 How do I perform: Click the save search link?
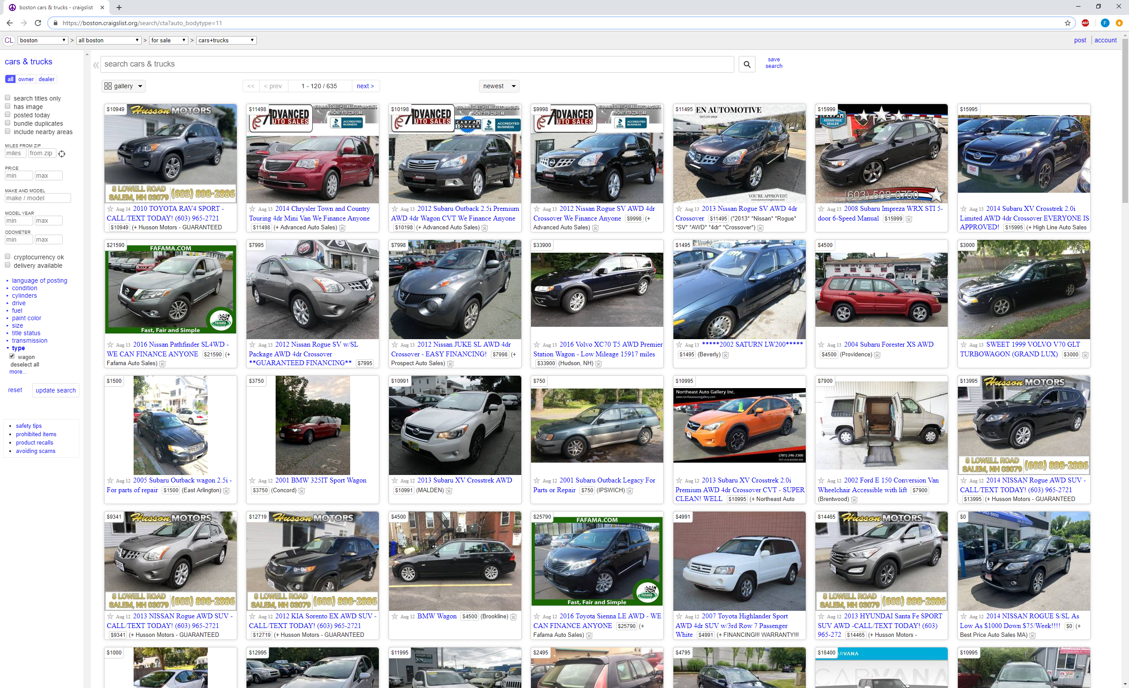(x=774, y=63)
